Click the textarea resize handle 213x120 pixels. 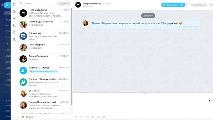[x=144, y=93]
